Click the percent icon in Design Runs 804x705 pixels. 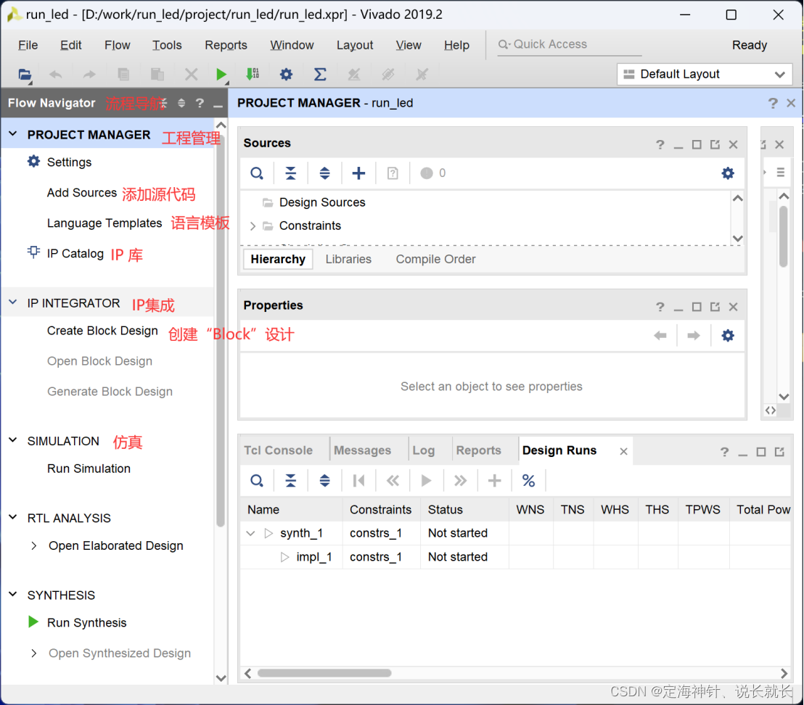(529, 481)
